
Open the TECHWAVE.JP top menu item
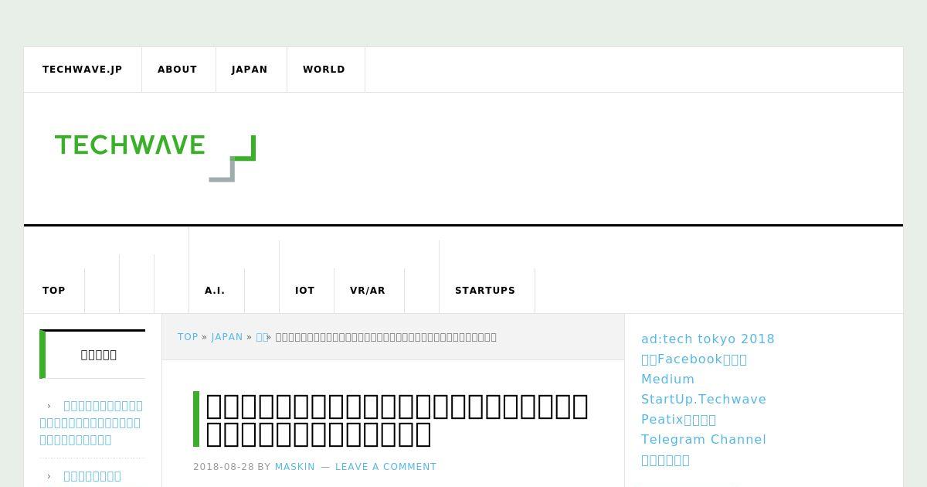pyautogui.click(x=83, y=70)
